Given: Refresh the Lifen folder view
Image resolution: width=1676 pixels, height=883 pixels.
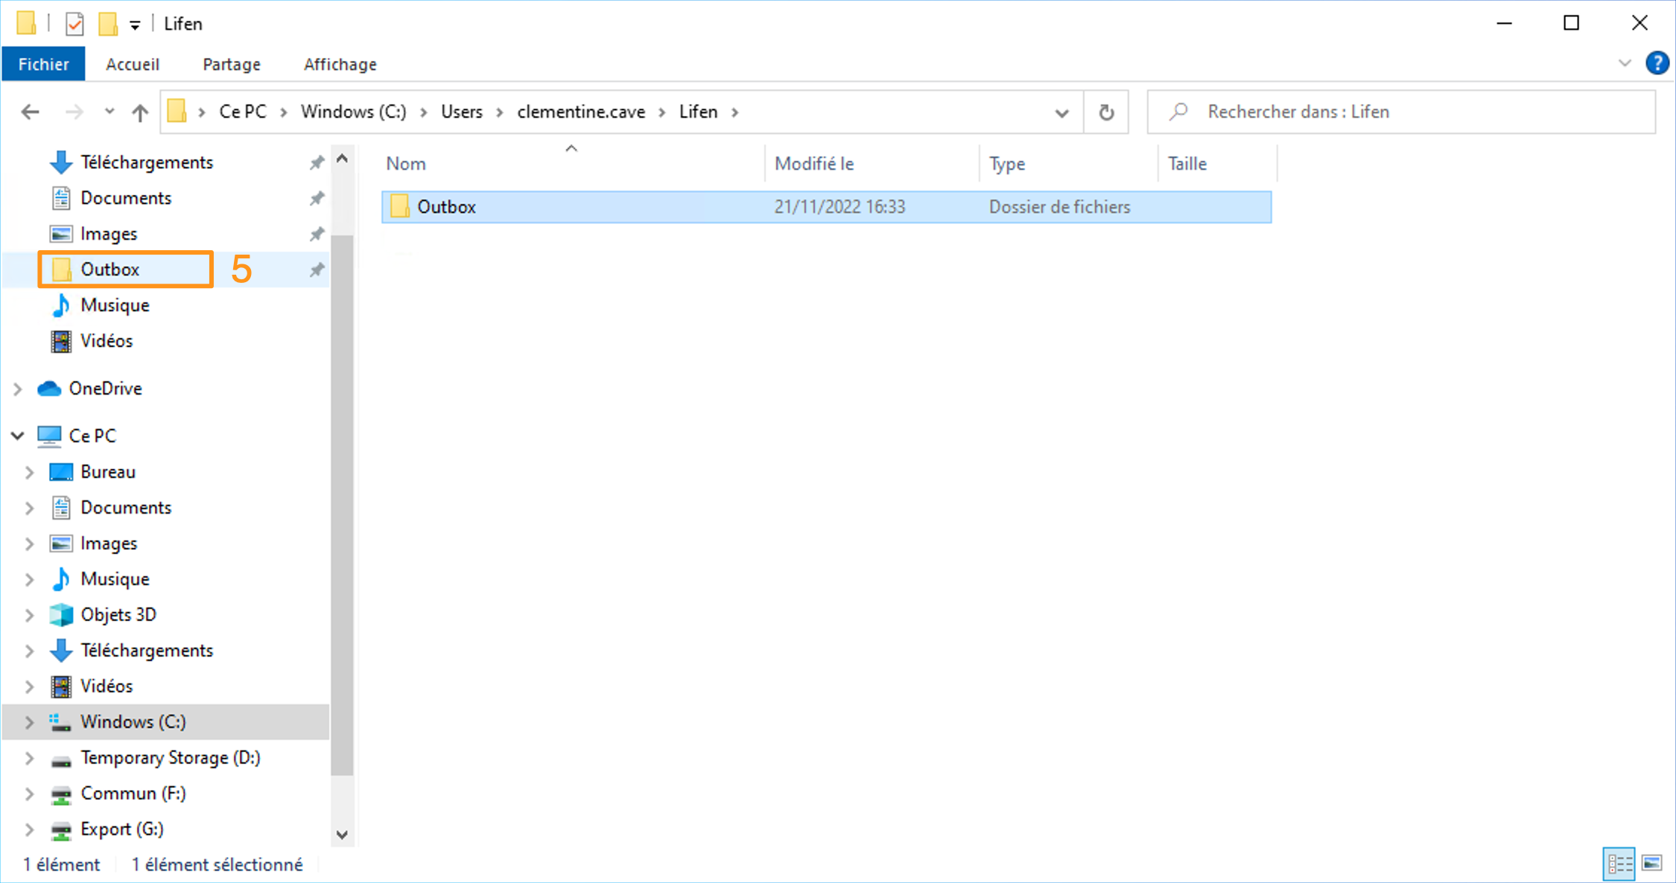Looking at the screenshot, I should tap(1106, 112).
